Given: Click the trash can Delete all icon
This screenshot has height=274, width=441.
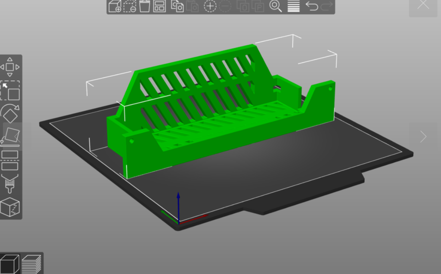Looking at the screenshot, I should (145, 6).
